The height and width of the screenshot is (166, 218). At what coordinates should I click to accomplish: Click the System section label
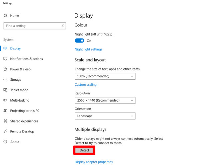tap(8, 40)
